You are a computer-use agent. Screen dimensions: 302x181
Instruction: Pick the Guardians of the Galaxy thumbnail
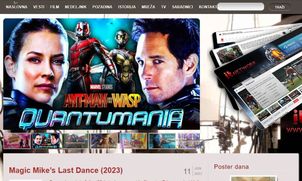click(x=189, y=141)
